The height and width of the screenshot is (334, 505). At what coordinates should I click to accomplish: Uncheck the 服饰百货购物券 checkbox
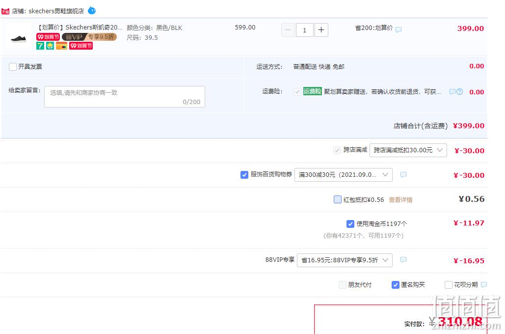[x=244, y=175]
